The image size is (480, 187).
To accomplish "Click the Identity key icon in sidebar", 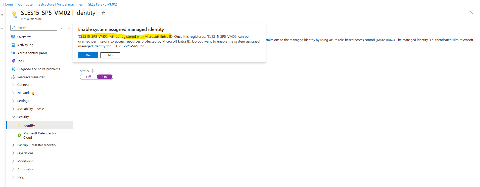I will click(x=19, y=125).
